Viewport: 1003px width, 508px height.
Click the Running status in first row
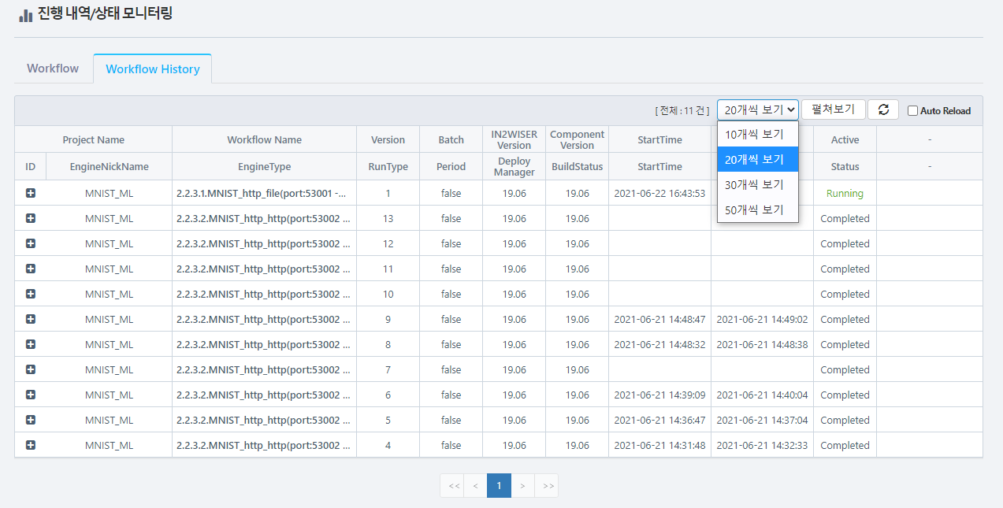point(845,193)
